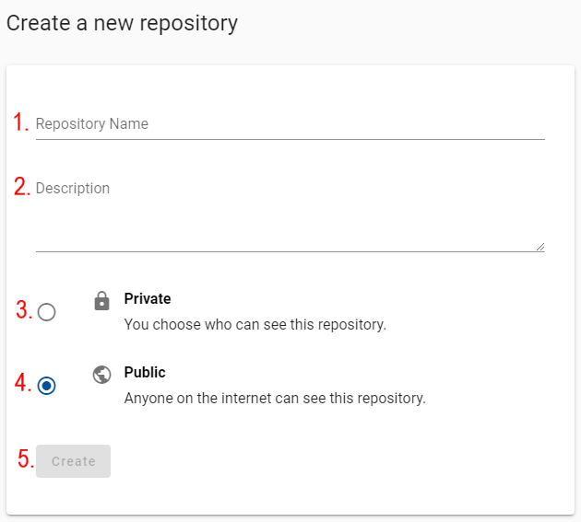Screen dimensions: 581x522
Task: Click the globe icon beside Public
Action: (x=101, y=375)
